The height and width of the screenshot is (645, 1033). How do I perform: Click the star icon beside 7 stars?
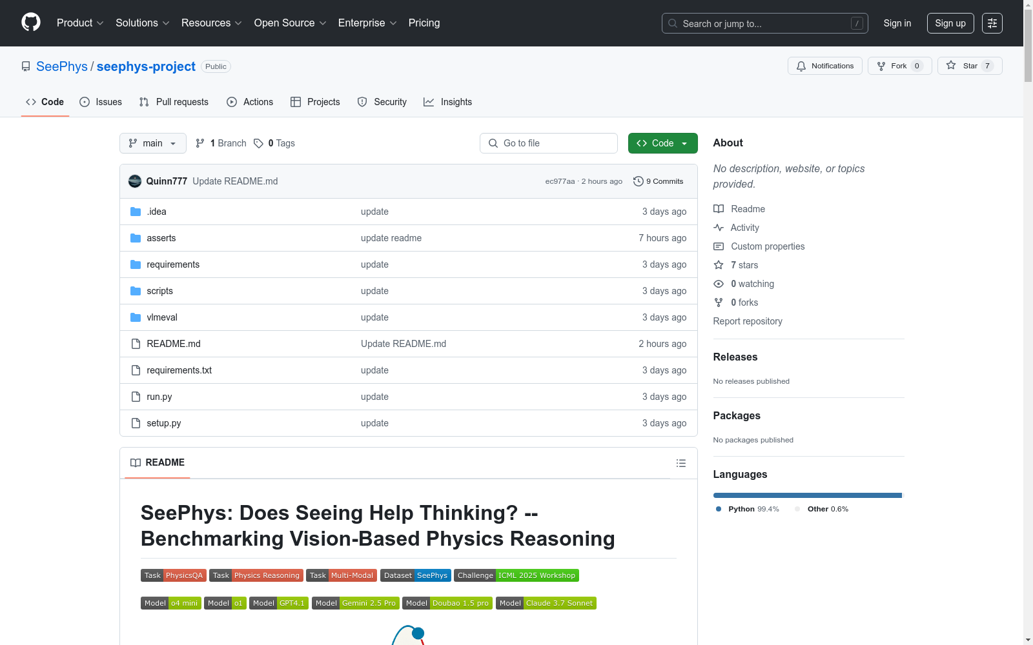(x=719, y=265)
